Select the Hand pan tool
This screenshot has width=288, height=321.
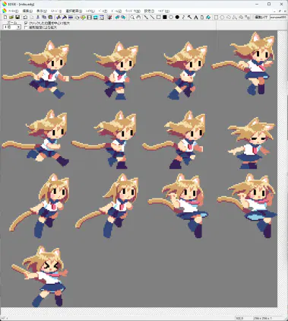pyautogui.click(x=138, y=17)
